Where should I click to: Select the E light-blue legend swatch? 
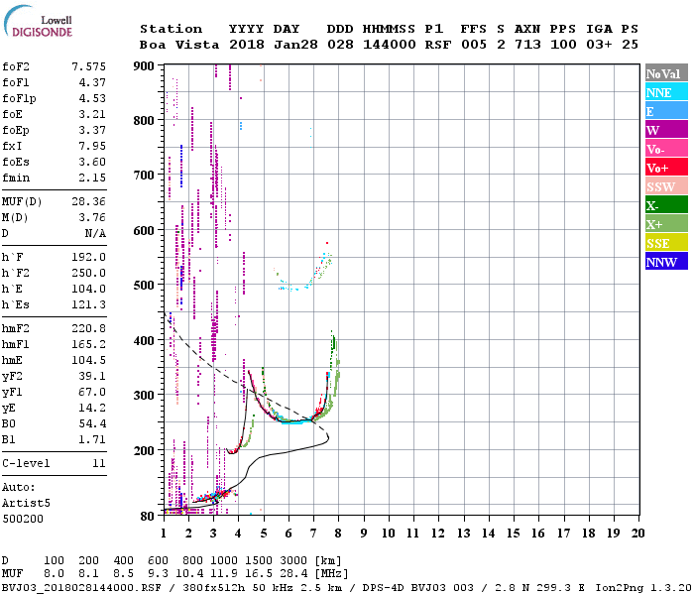click(x=666, y=111)
